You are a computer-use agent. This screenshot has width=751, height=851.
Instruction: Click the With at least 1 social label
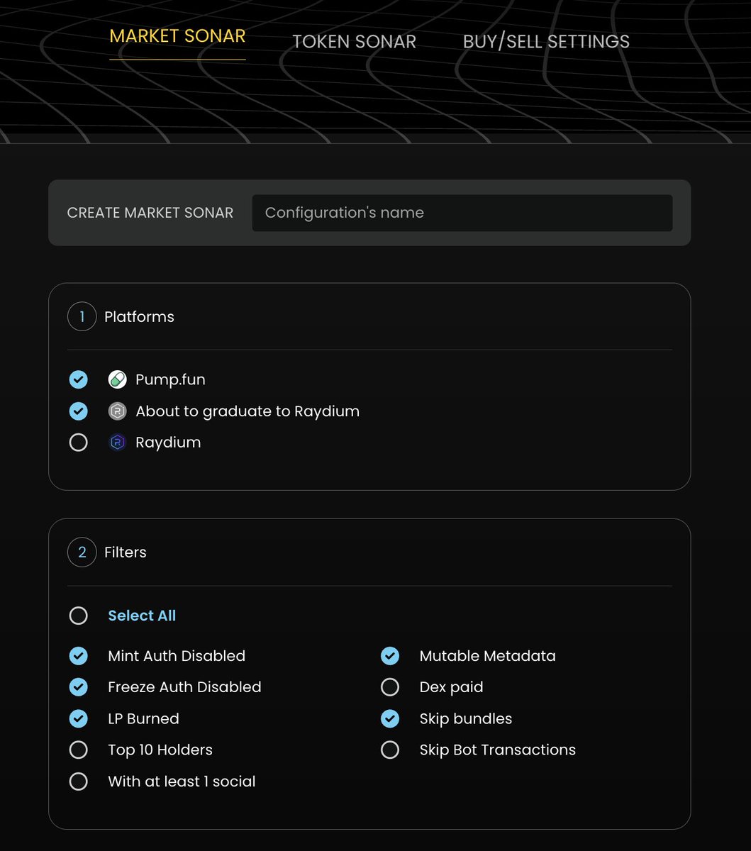[x=182, y=782]
